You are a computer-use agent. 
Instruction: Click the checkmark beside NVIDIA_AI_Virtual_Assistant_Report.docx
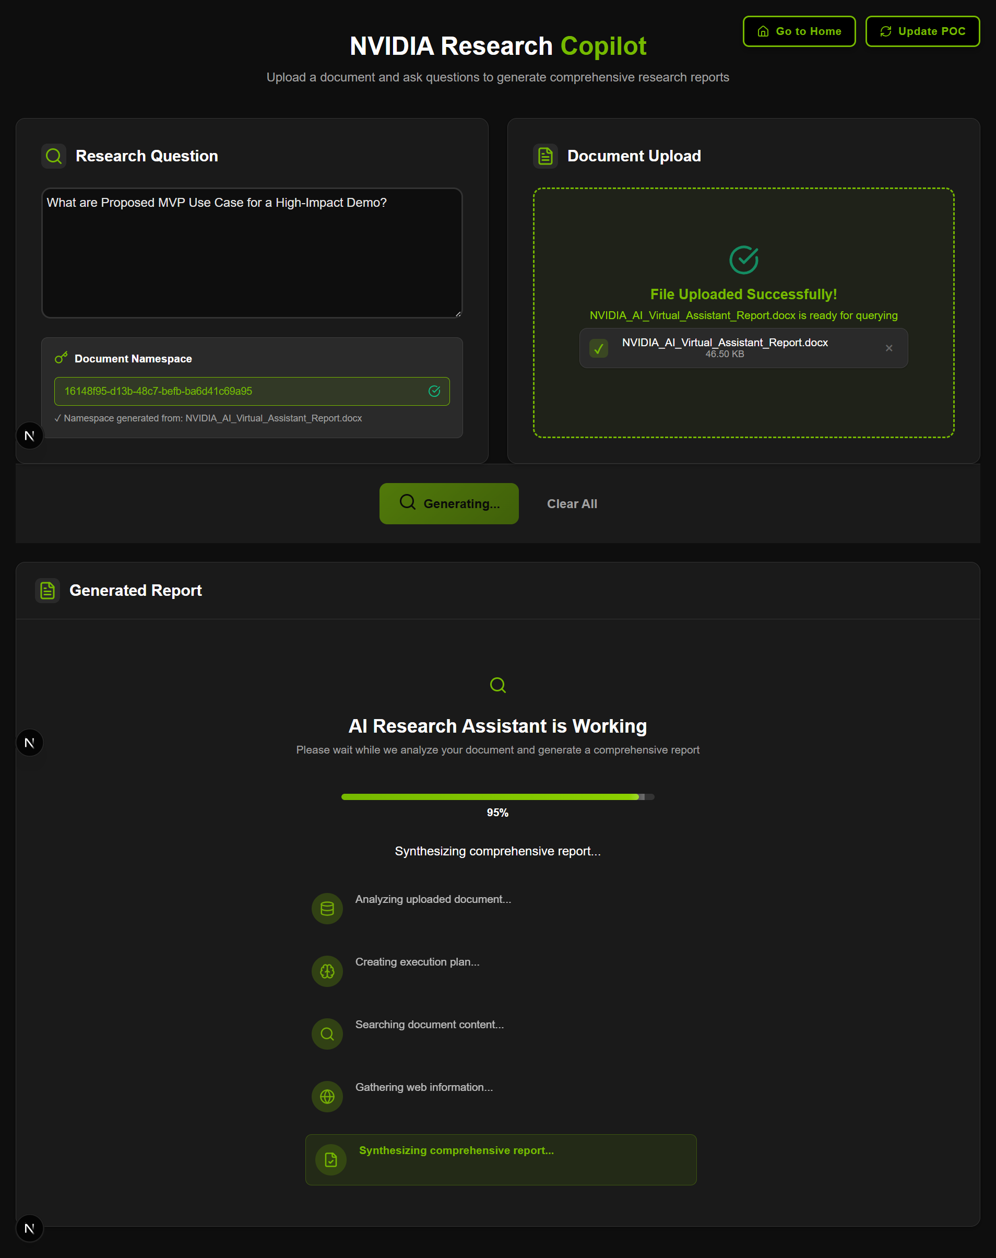598,348
